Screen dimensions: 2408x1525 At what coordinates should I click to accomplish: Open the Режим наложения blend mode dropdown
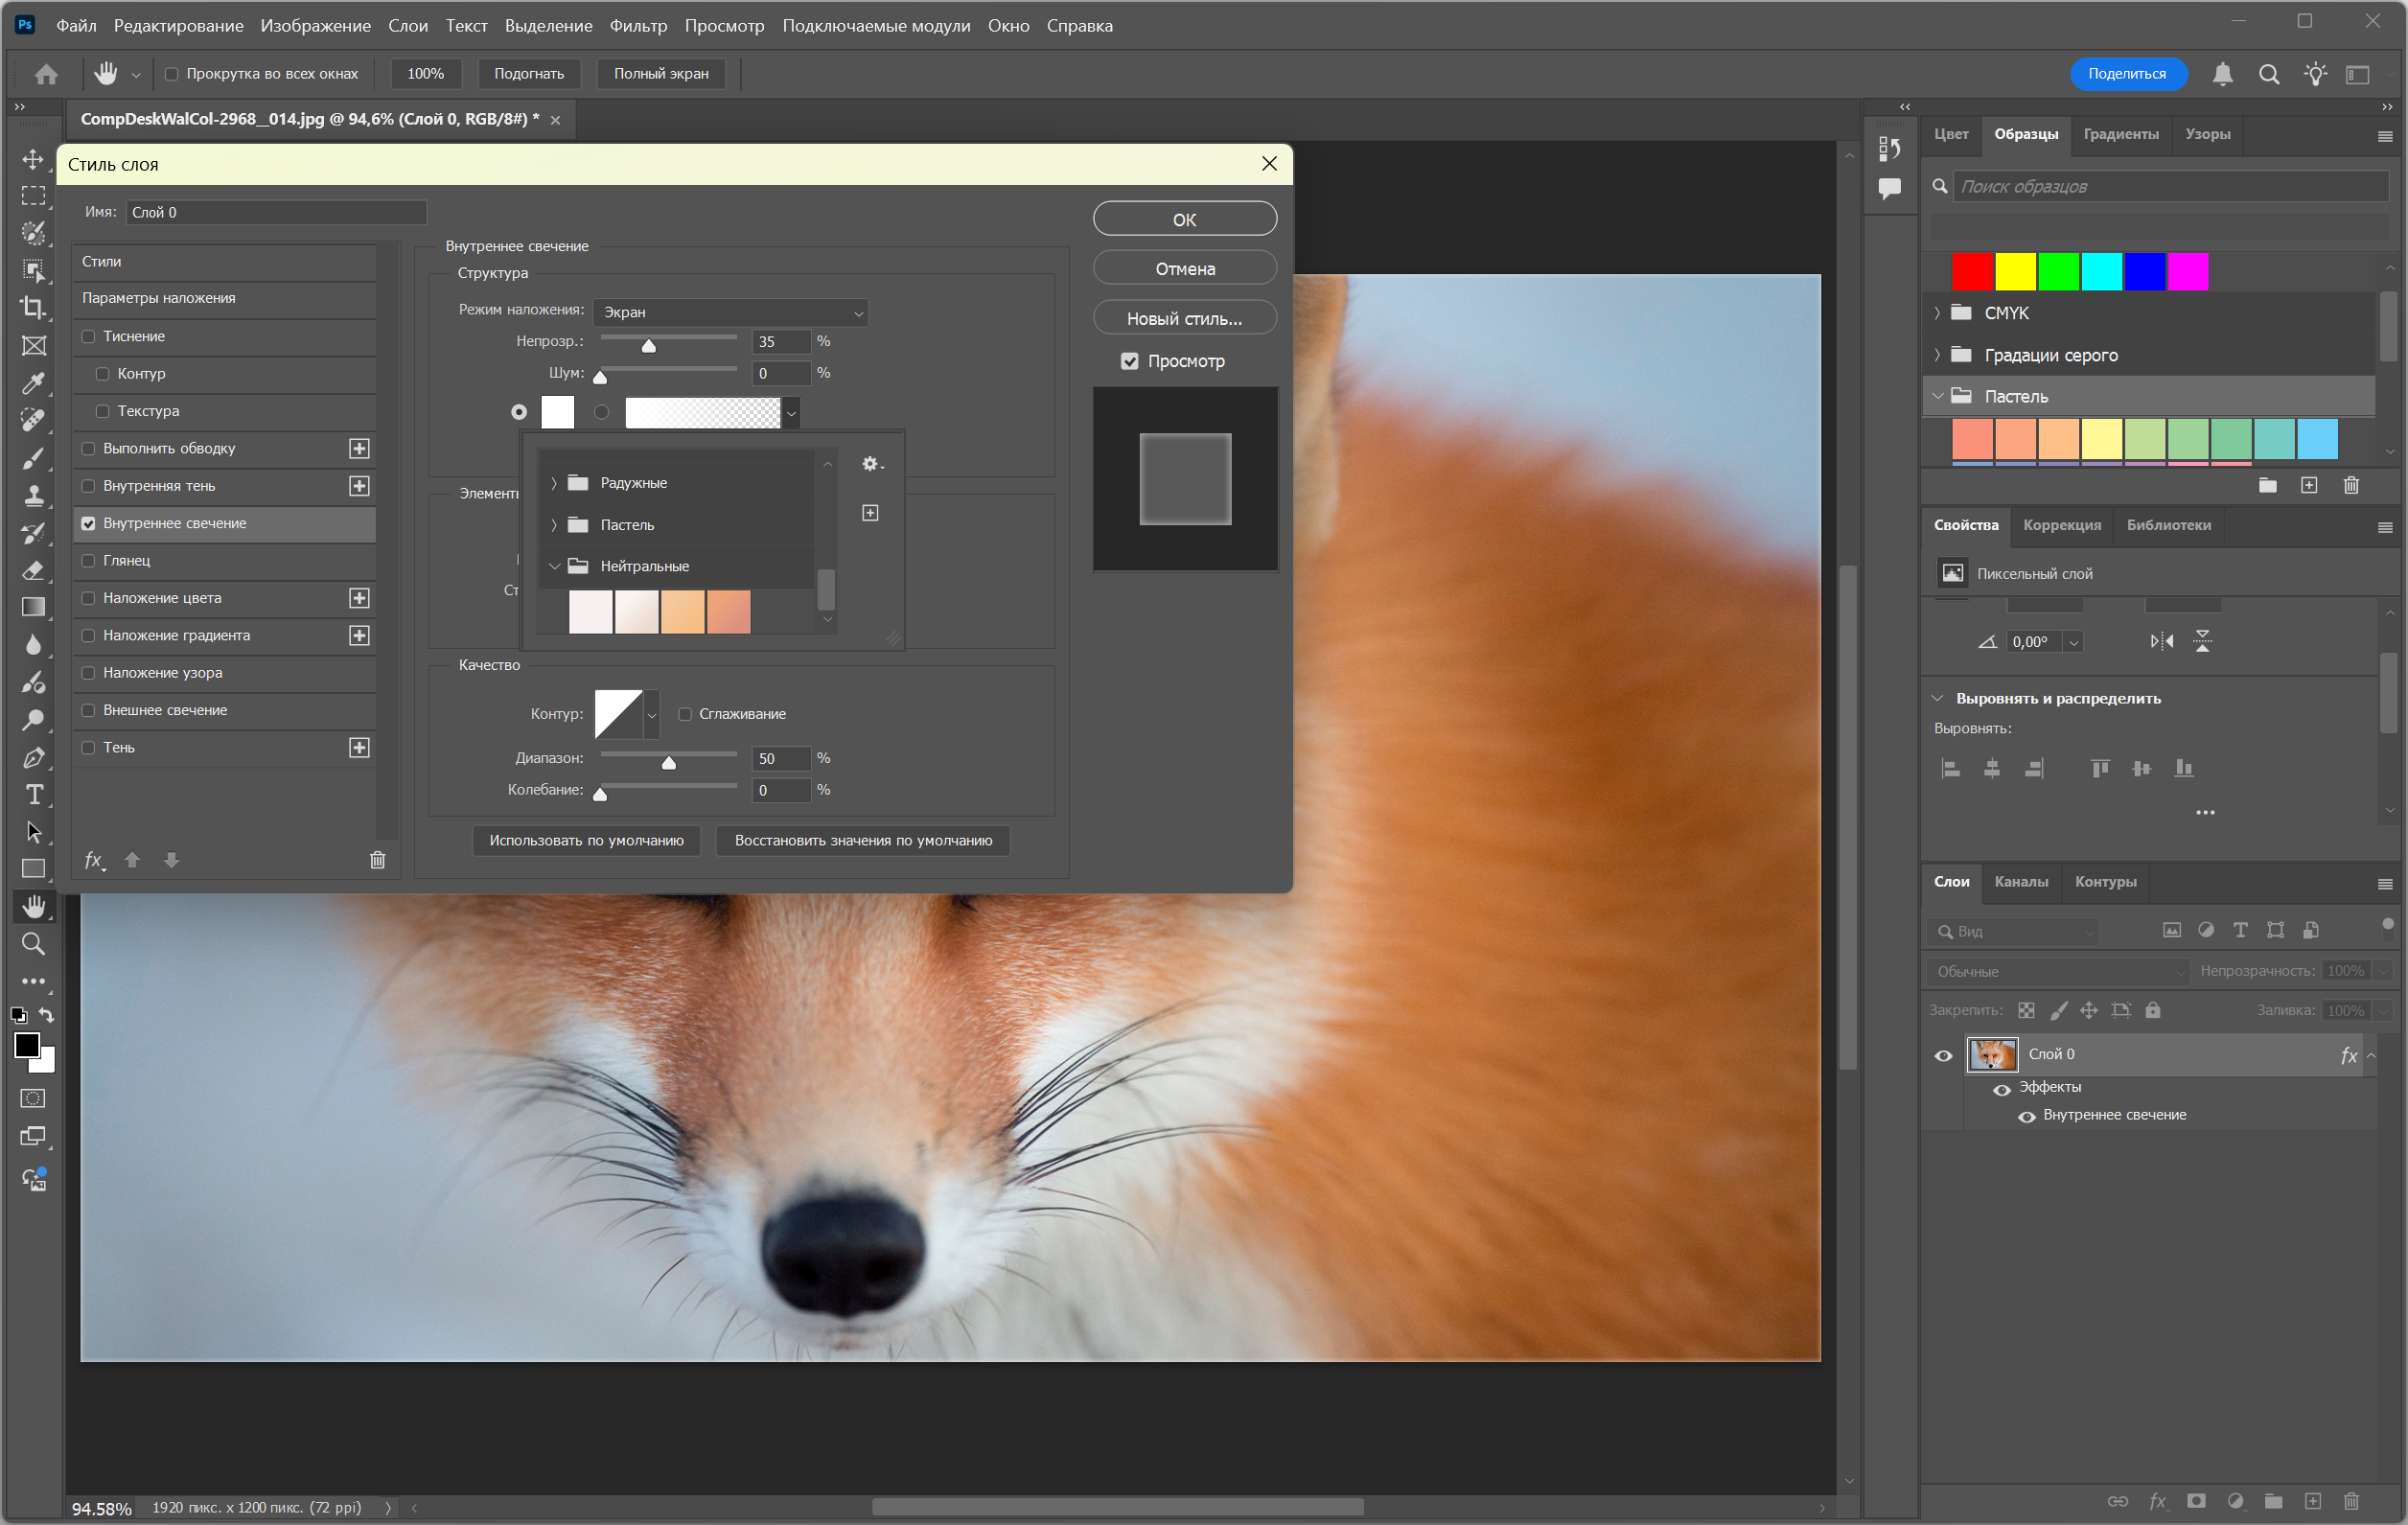(x=730, y=312)
